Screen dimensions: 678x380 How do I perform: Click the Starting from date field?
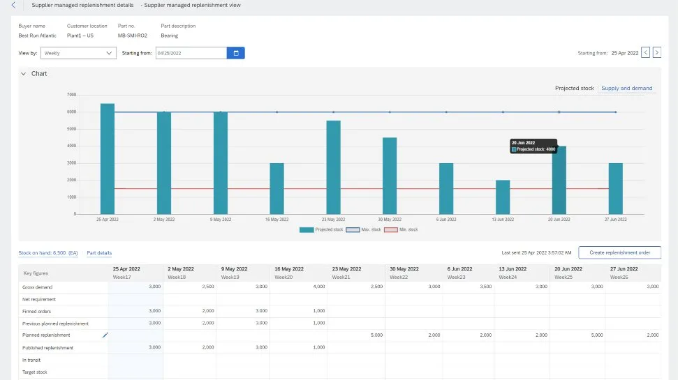(191, 53)
